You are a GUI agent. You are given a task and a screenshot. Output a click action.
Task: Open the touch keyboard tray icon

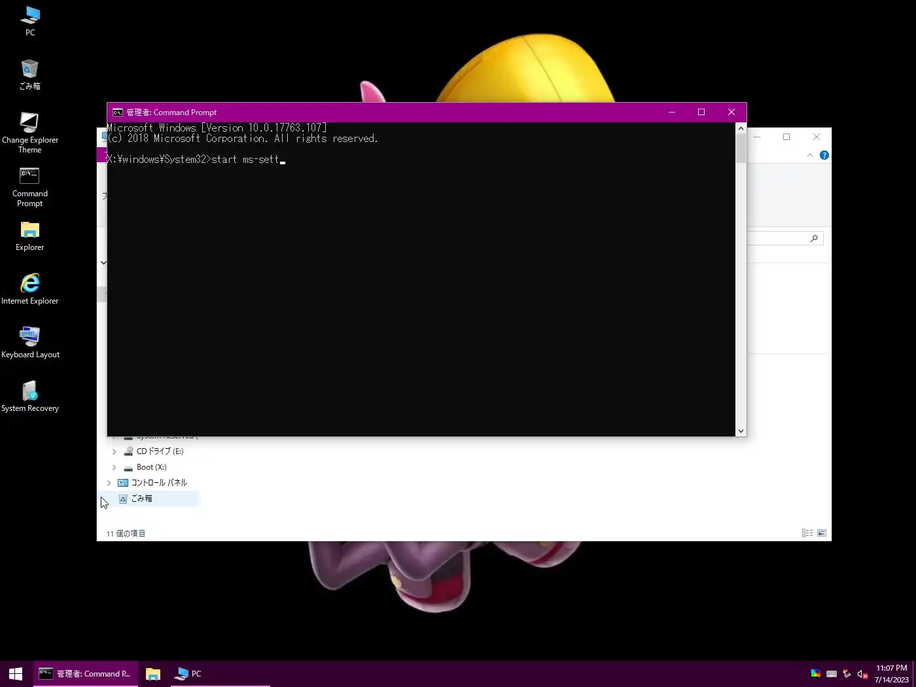832,674
